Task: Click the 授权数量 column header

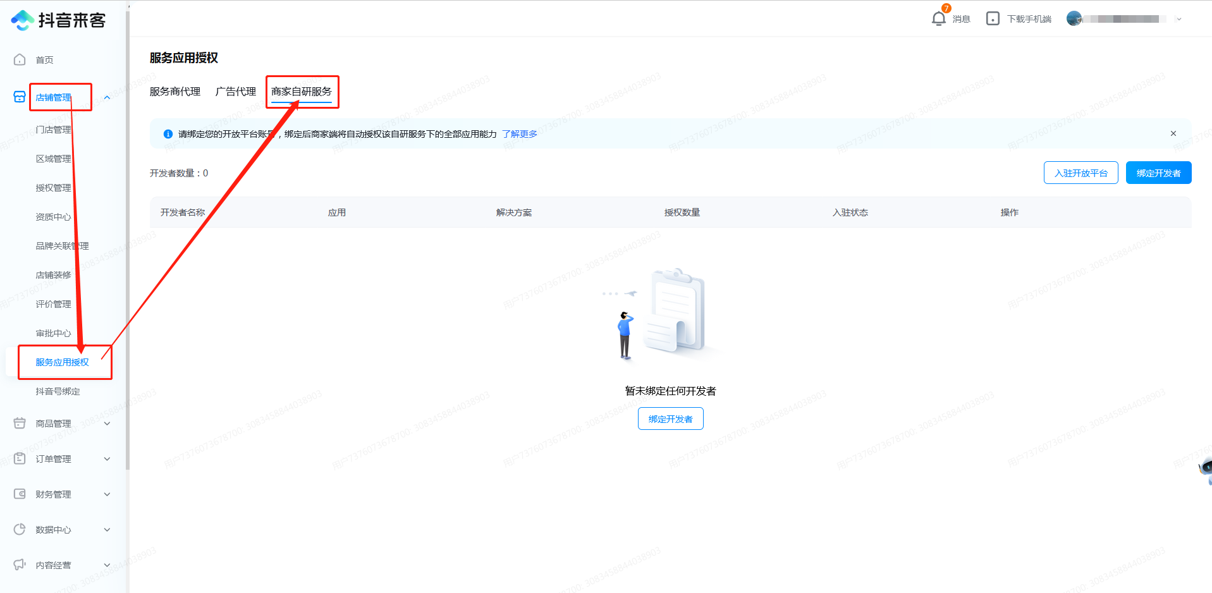Action: pos(682,212)
